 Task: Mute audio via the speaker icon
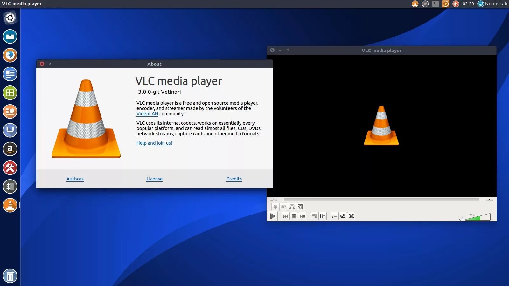(x=461, y=218)
